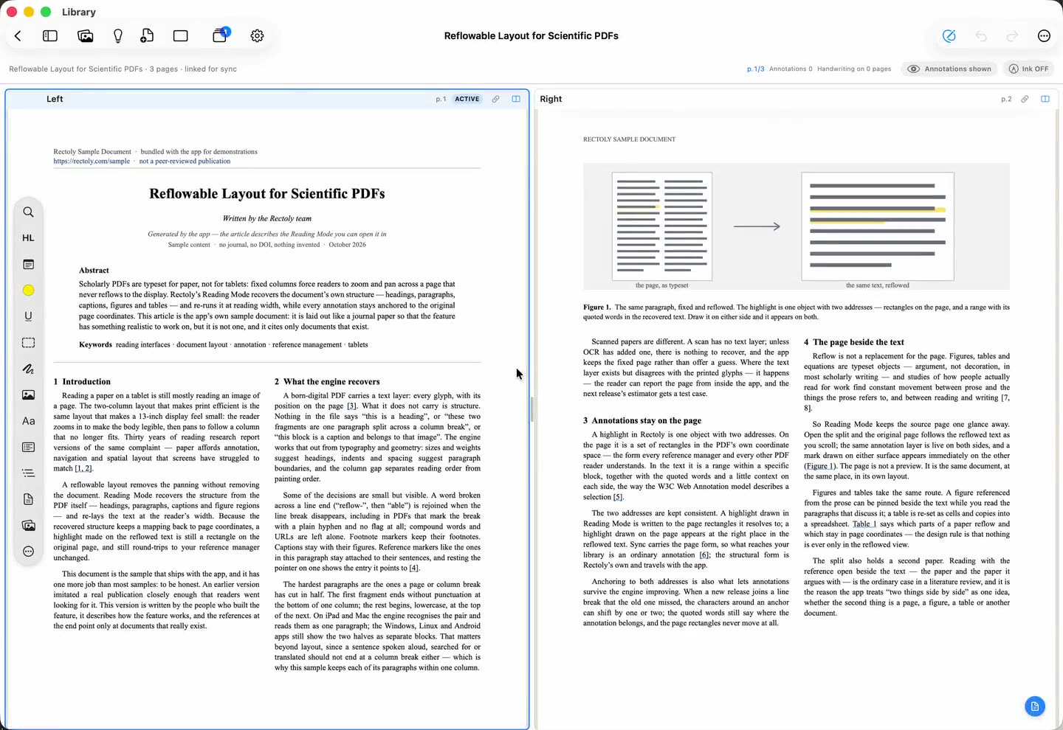Image resolution: width=1063 pixels, height=730 pixels.
Task: Click the photo stack icon in side toolbar
Action: pos(28,526)
